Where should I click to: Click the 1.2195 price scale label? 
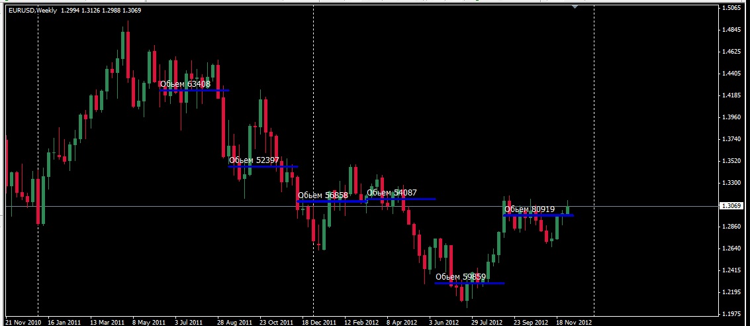pos(733,292)
